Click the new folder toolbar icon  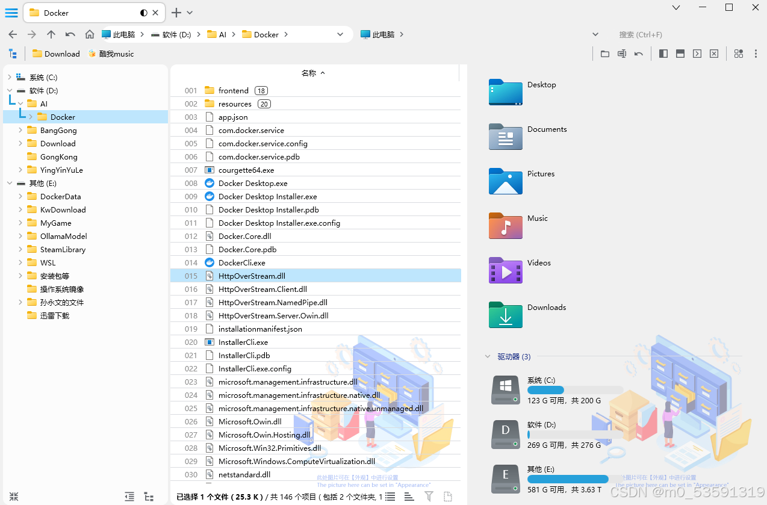(605, 54)
